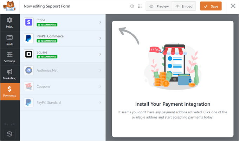Viewport: 239px width, 141px height.
Task: Click the WPForms bear mascot logo
Action: coord(9,6)
